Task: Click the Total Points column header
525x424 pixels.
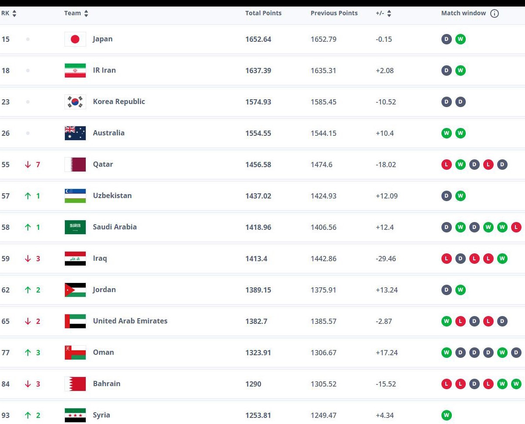Action: click(263, 13)
